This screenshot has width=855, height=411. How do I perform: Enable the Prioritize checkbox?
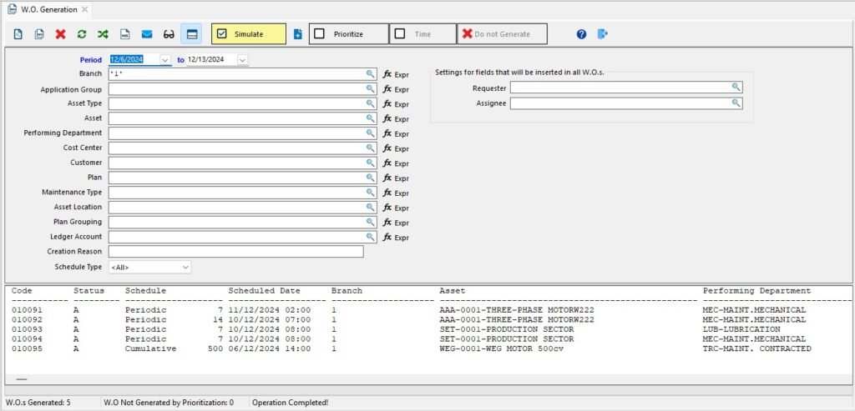(x=320, y=33)
